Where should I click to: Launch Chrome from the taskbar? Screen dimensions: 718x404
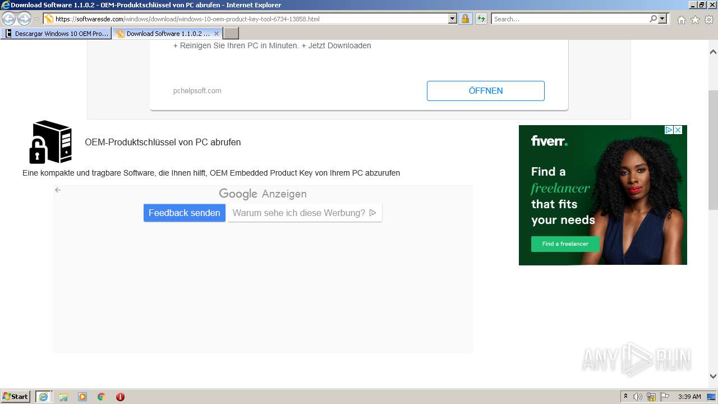tap(102, 397)
